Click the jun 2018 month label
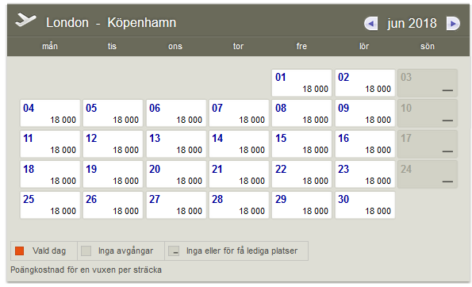This screenshot has width=472, height=287. click(x=412, y=24)
